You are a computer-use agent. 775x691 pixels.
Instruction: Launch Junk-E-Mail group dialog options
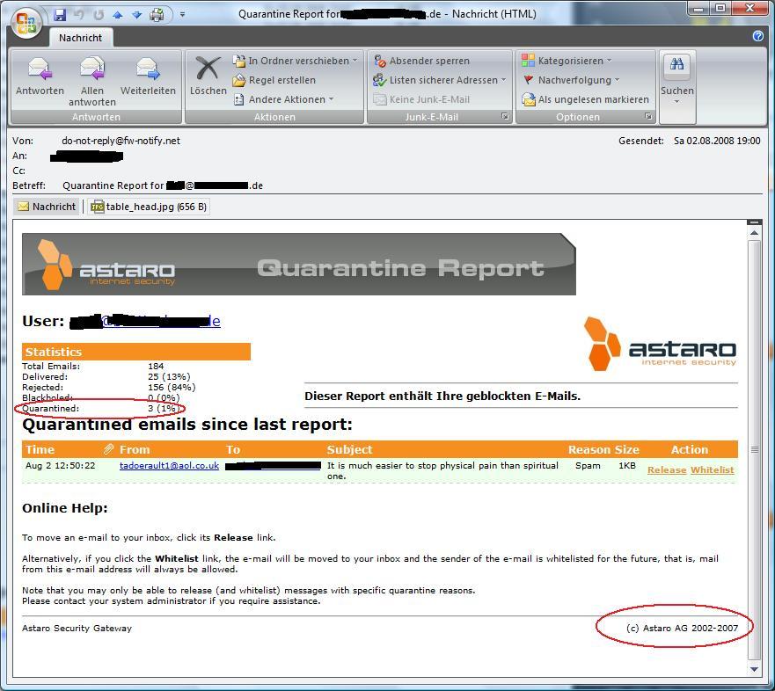click(505, 117)
